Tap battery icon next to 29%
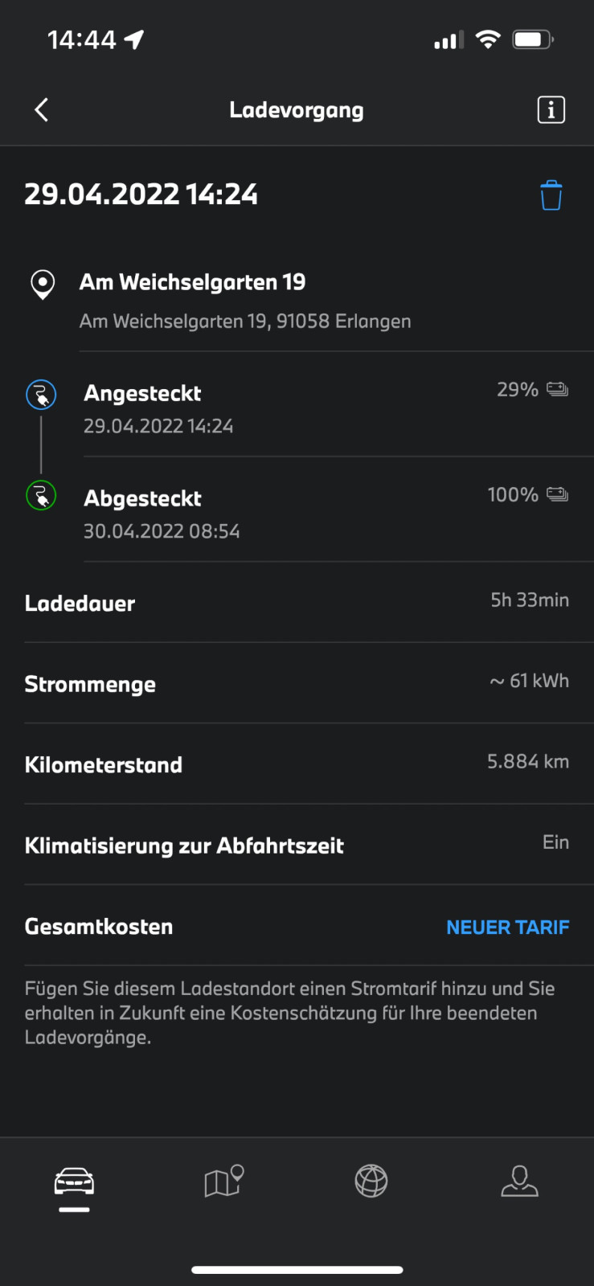This screenshot has height=1286, width=594. (x=557, y=390)
